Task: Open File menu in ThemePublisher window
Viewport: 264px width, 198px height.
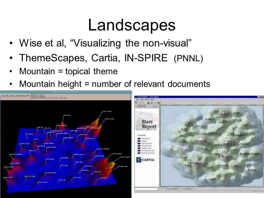Action: click(x=137, y=100)
